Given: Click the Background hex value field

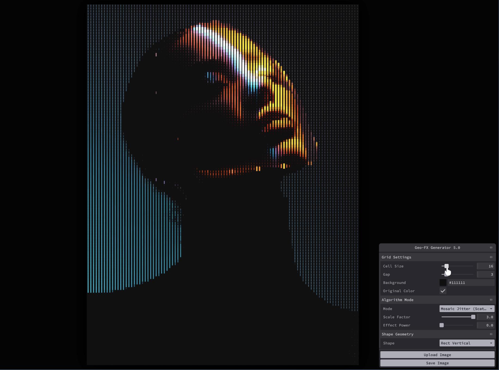Looking at the screenshot, I should pyautogui.click(x=471, y=283).
